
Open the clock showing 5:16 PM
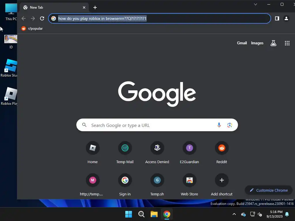coord(275,214)
